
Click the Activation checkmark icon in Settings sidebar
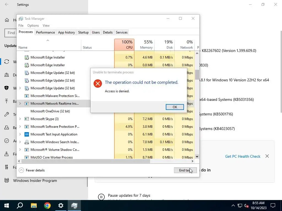coord(7,141)
